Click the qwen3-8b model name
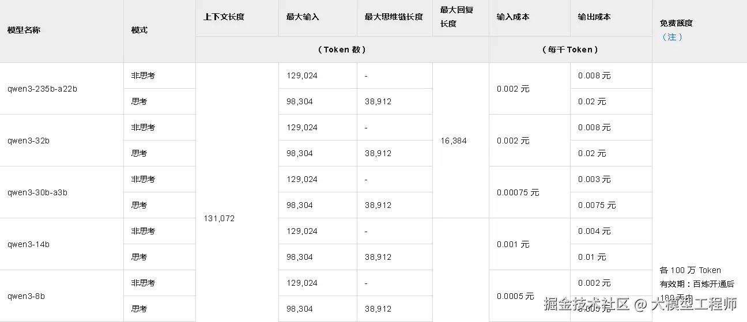The height and width of the screenshot is (322, 747). (x=26, y=296)
